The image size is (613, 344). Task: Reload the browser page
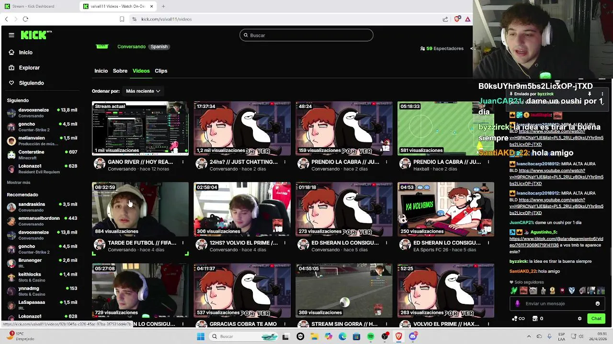click(25, 19)
